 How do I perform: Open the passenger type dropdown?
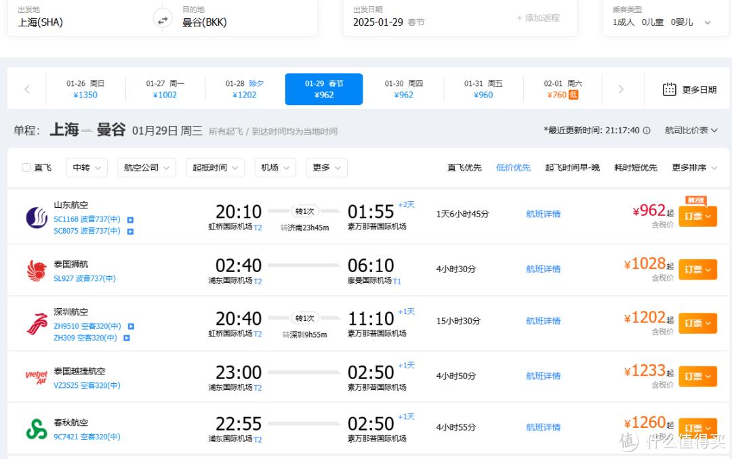click(662, 22)
